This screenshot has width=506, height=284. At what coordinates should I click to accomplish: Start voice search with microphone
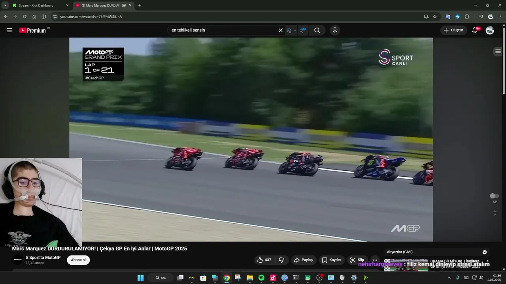pos(335,30)
